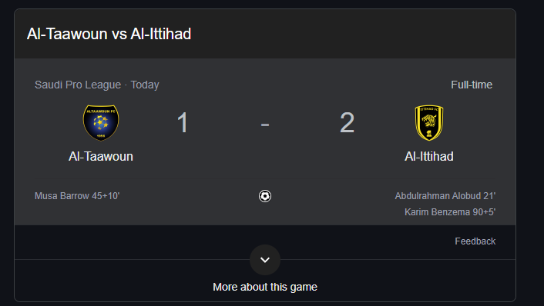Click the Today date label
Image resolution: width=544 pixels, height=306 pixels.
point(145,85)
